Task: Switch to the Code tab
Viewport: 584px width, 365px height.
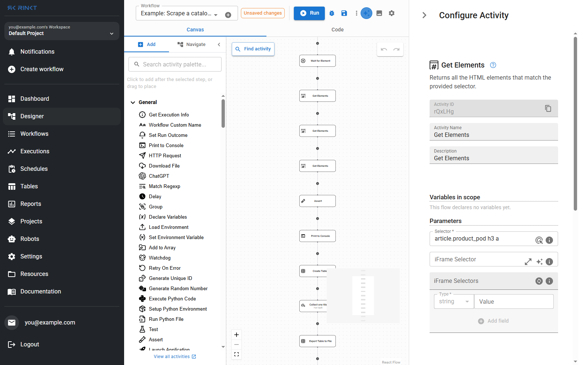Action: [x=338, y=30]
